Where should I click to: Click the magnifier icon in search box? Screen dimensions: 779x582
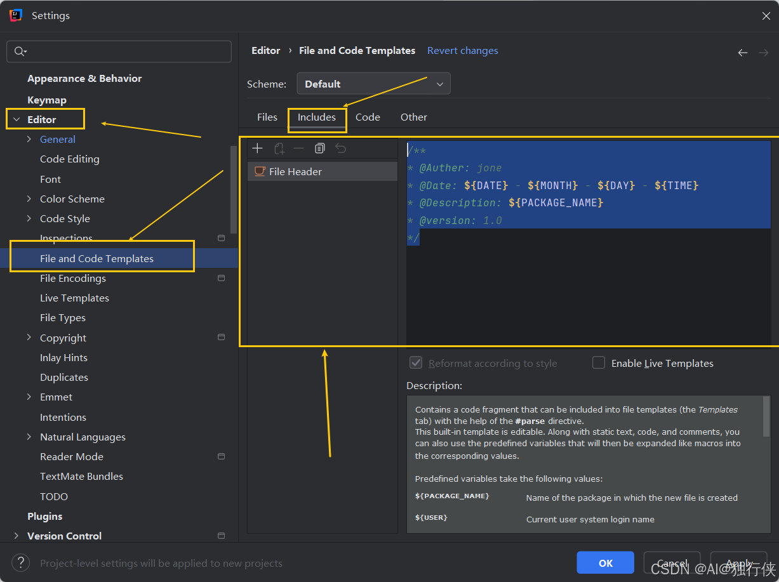[20, 51]
